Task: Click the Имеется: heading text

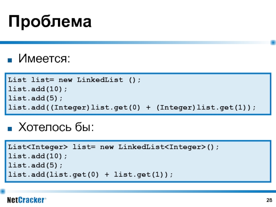Action: point(44,58)
